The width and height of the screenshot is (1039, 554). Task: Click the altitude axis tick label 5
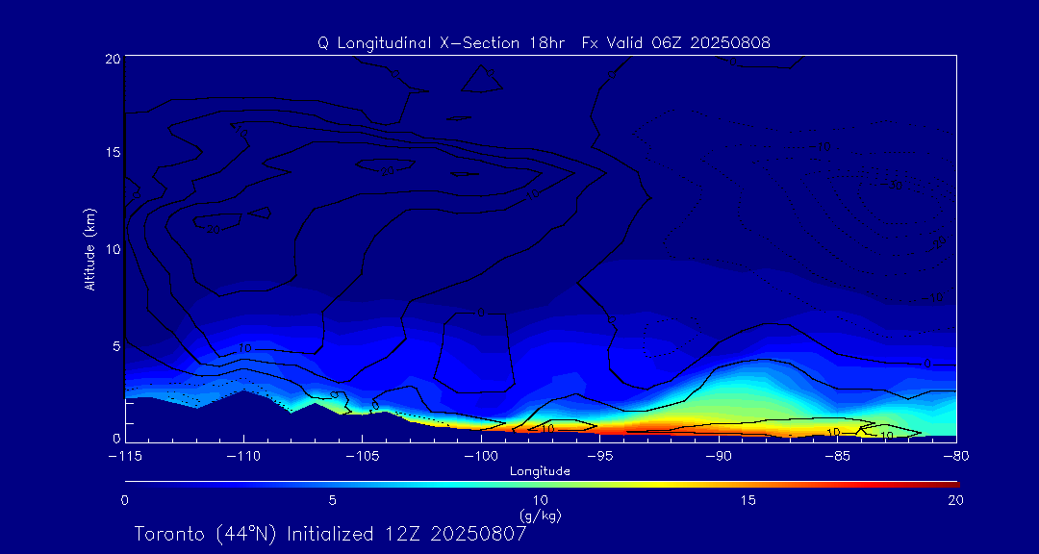coord(115,346)
